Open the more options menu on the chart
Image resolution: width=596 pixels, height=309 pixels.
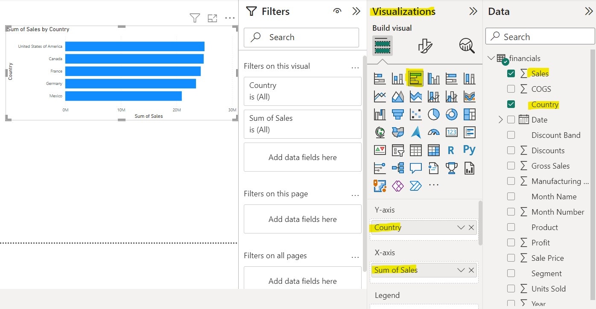tap(230, 18)
